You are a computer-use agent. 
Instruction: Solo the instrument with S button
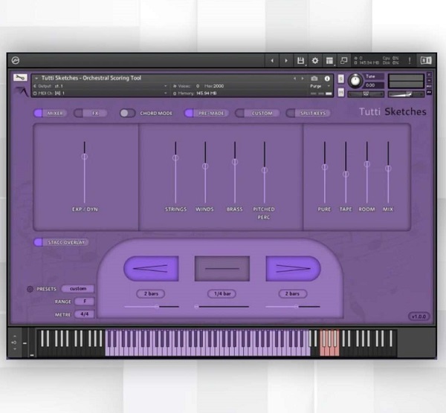coord(340,79)
